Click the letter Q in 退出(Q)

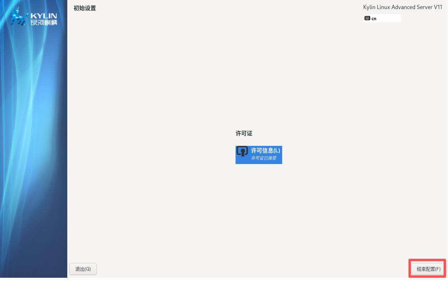click(x=88, y=269)
